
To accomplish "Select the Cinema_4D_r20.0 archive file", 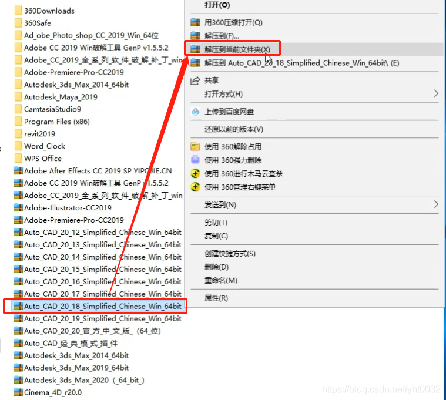I will pos(52,392).
